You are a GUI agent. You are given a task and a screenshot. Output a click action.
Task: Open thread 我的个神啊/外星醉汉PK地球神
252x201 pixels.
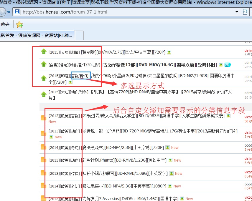click(x=141, y=79)
